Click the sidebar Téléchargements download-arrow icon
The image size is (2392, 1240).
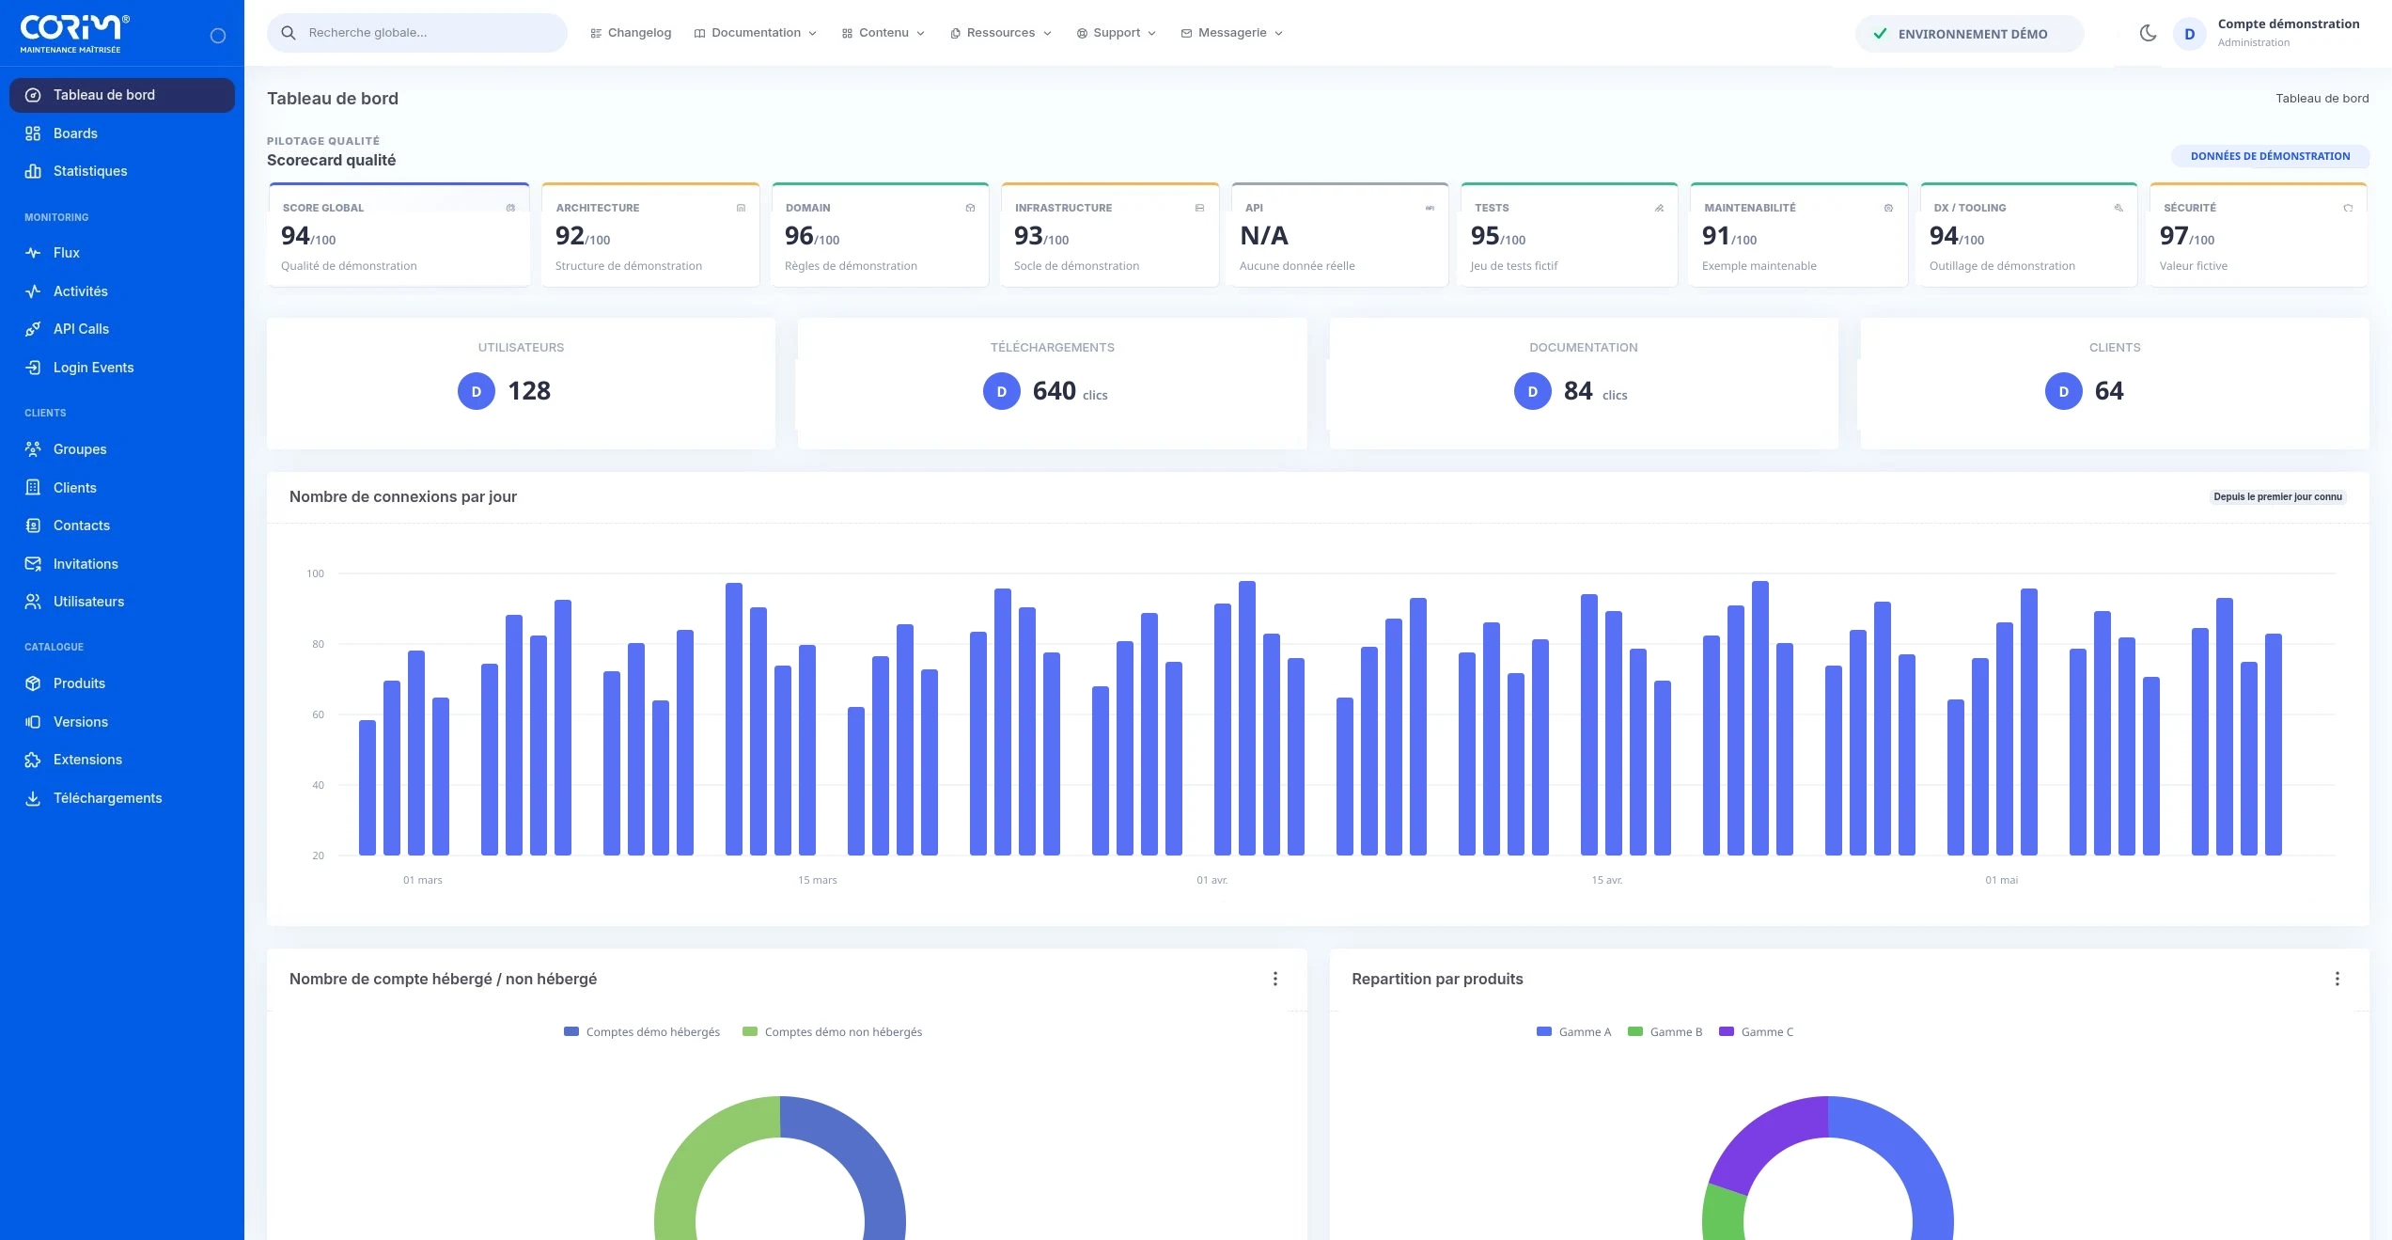[x=33, y=798]
